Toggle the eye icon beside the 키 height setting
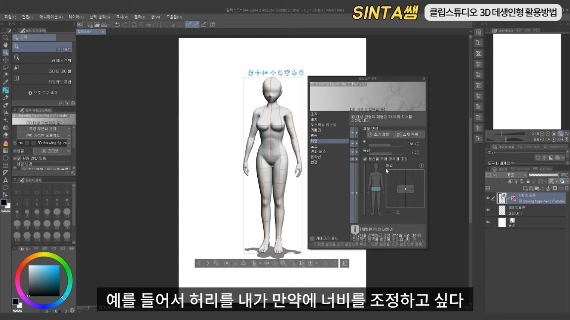Viewport: 570px width, 320px height. coord(352,143)
